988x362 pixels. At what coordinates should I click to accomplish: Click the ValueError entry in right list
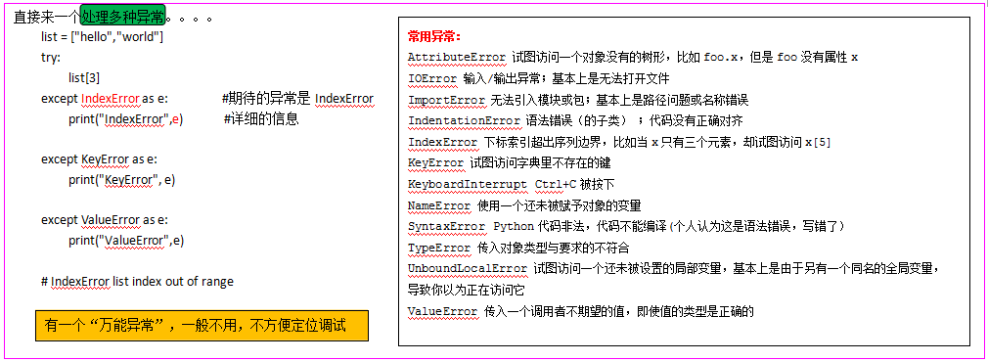[442, 311]
